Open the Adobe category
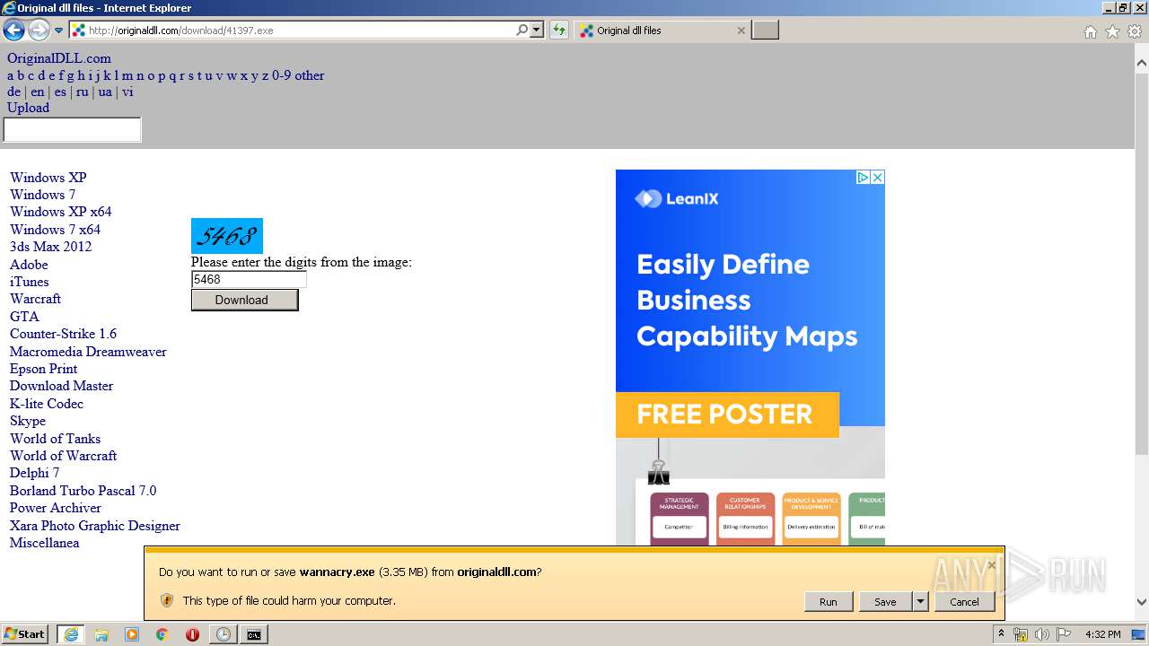1149x646 pixels. click(x=29, y=265)
